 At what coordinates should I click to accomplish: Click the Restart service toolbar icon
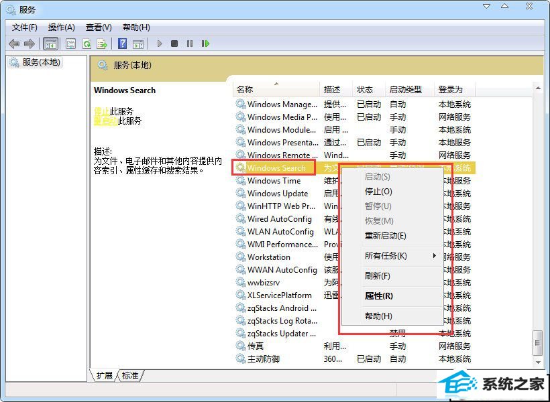click(x=205, y=44)
